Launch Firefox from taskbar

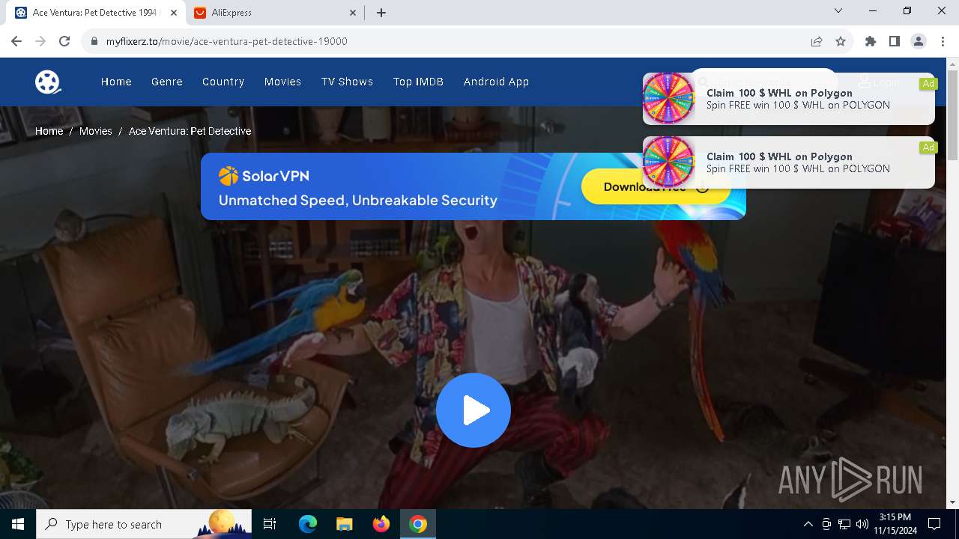381,524
